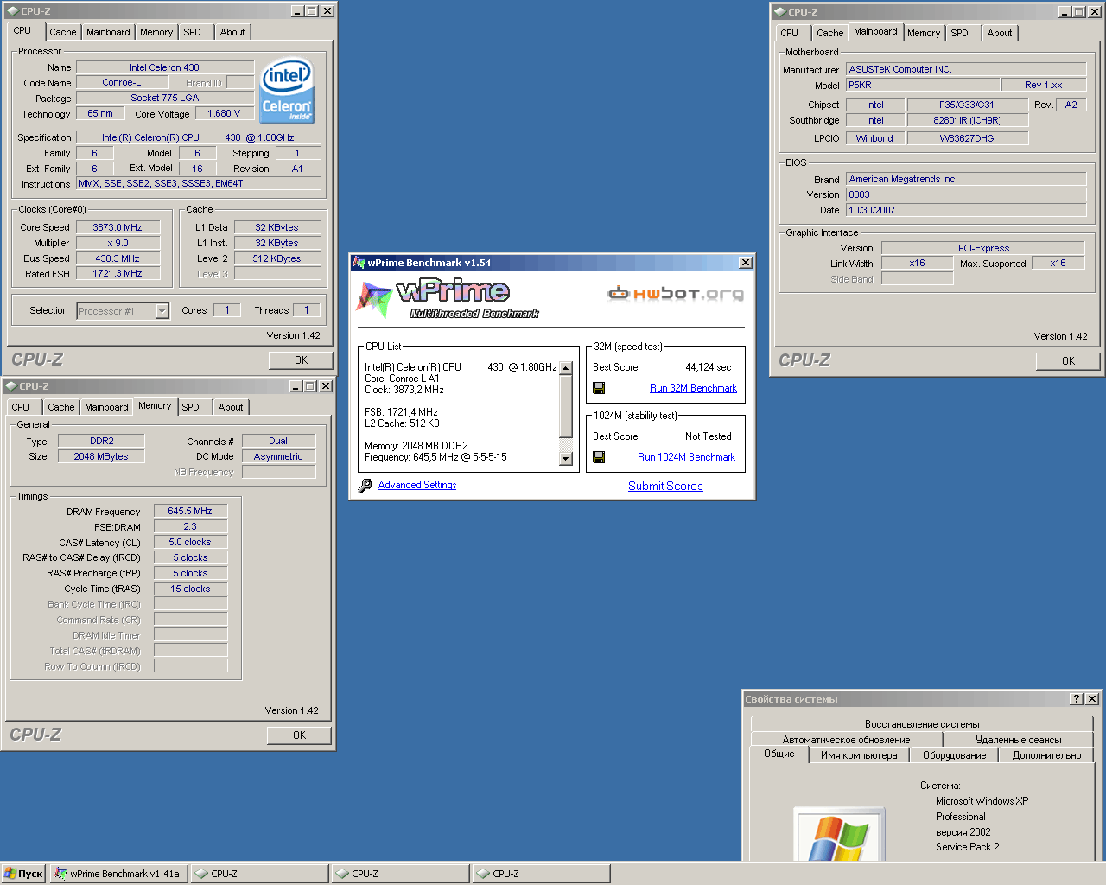Click save icon beside 1024M Best Score
The height and width of the screenshot is (885, 1106).
tap(599, 457)
